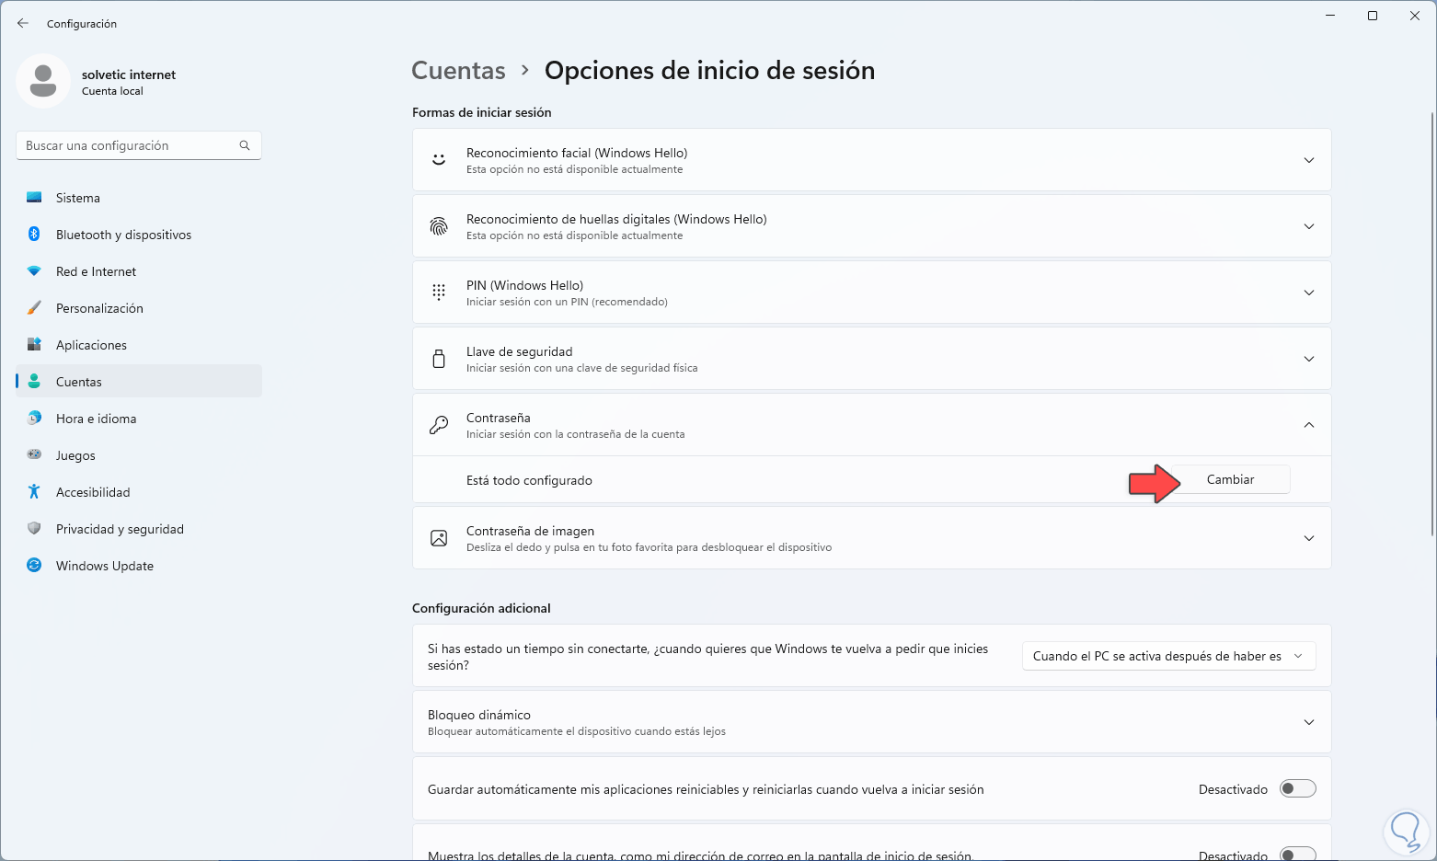Click the Cambiar password button
The width and height of the screenshot is (1437, 861).
coord(1230,479)
